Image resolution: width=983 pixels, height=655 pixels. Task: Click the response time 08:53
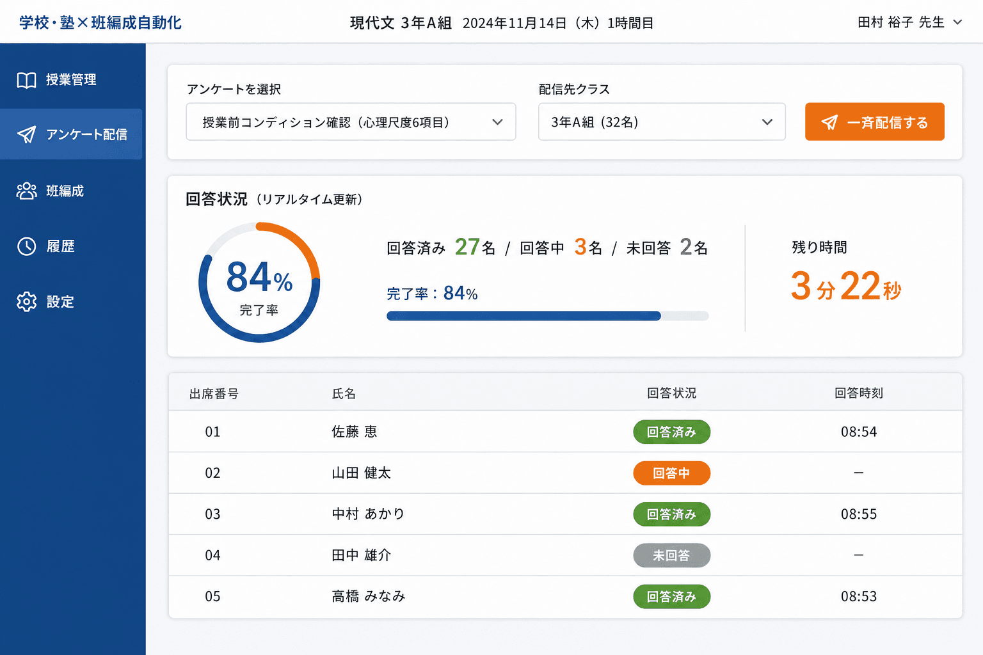pyautogui.click(x=859, y=596)
